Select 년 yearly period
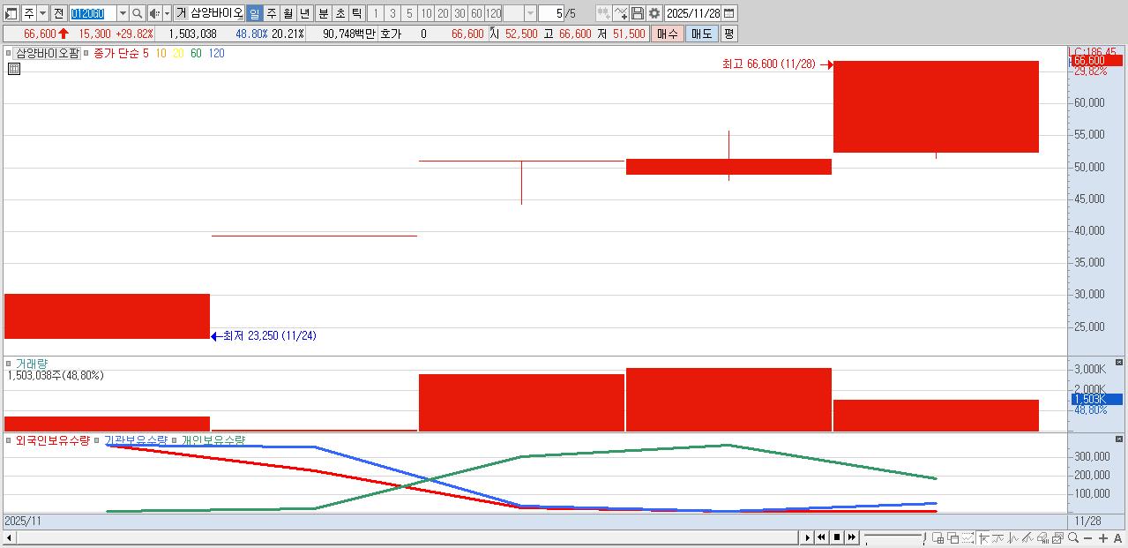 point(305,13)
